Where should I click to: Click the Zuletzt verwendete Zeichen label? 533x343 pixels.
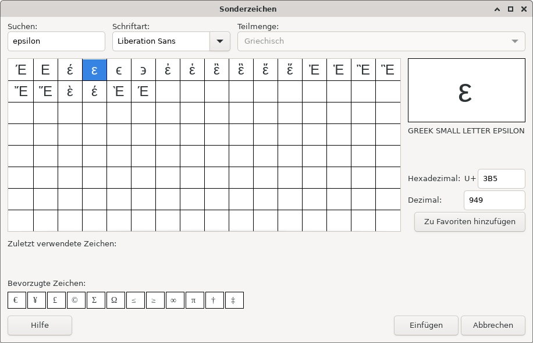tap(62, 243)
